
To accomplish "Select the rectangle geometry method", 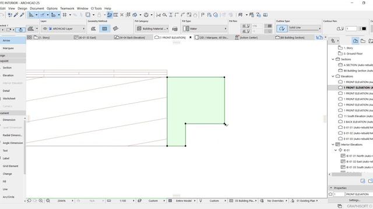I will 104,28.
